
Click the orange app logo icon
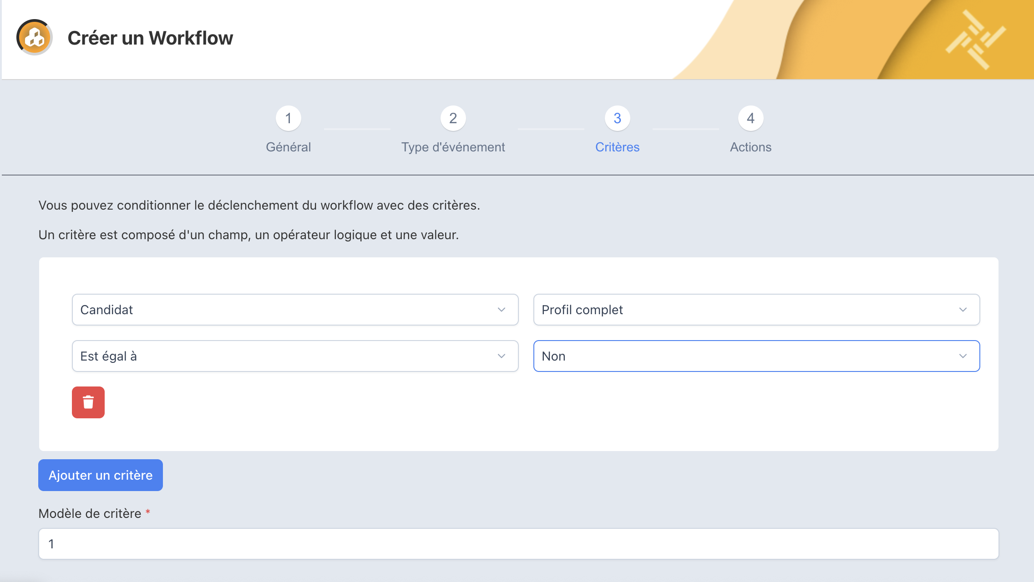35,37
